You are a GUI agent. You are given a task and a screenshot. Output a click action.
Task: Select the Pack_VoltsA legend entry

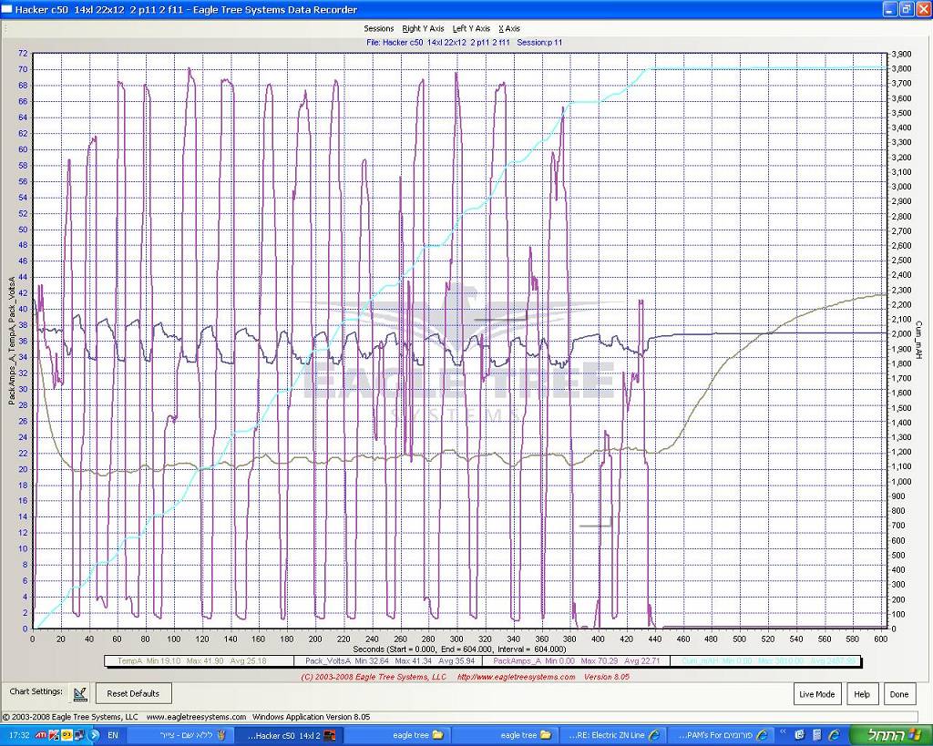pos(387,661)
